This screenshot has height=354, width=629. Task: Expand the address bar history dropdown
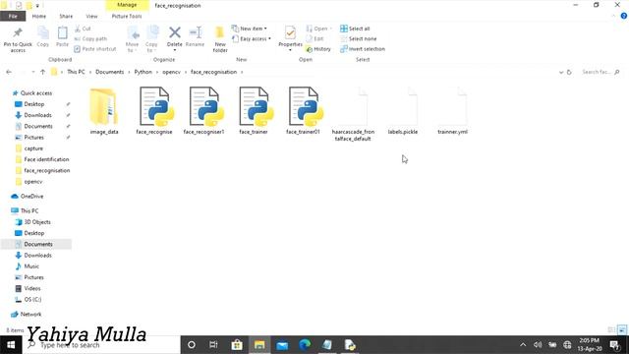(x=561, y=72)
